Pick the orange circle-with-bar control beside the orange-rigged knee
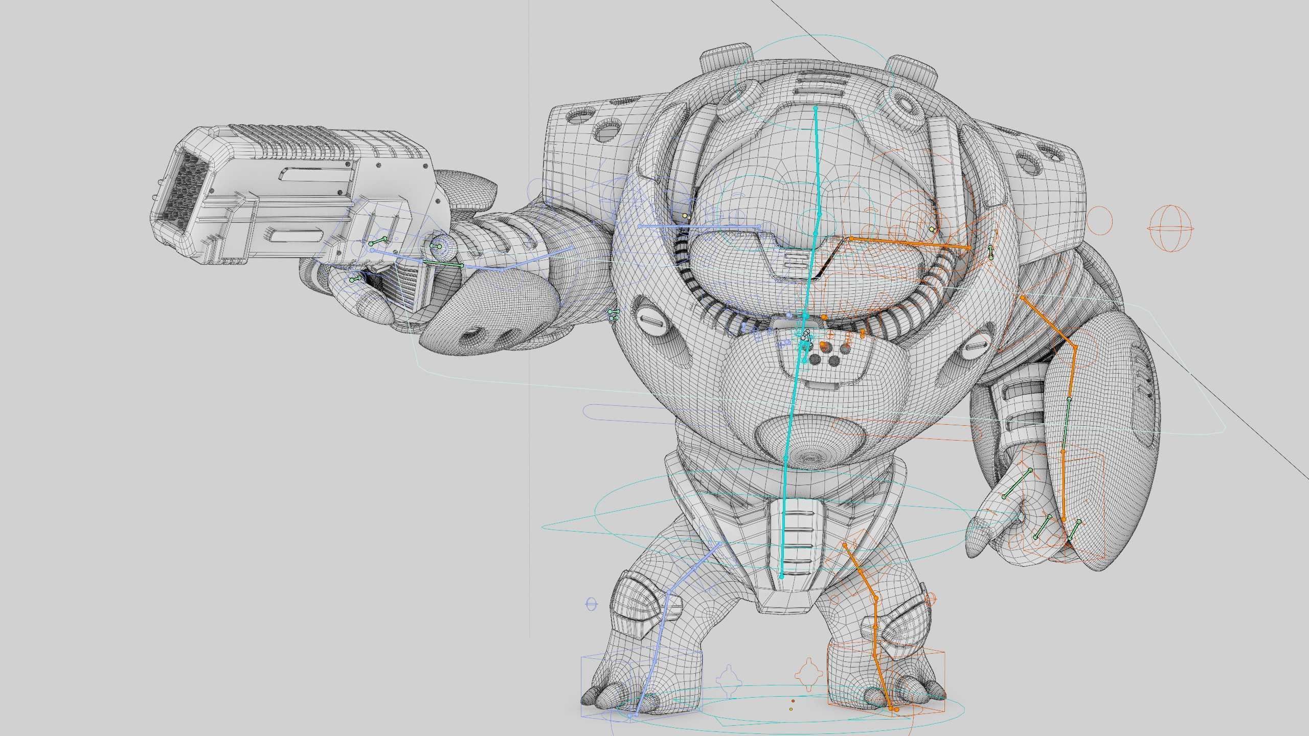The height and width of the screenshot is (736, 1309). 931,599
